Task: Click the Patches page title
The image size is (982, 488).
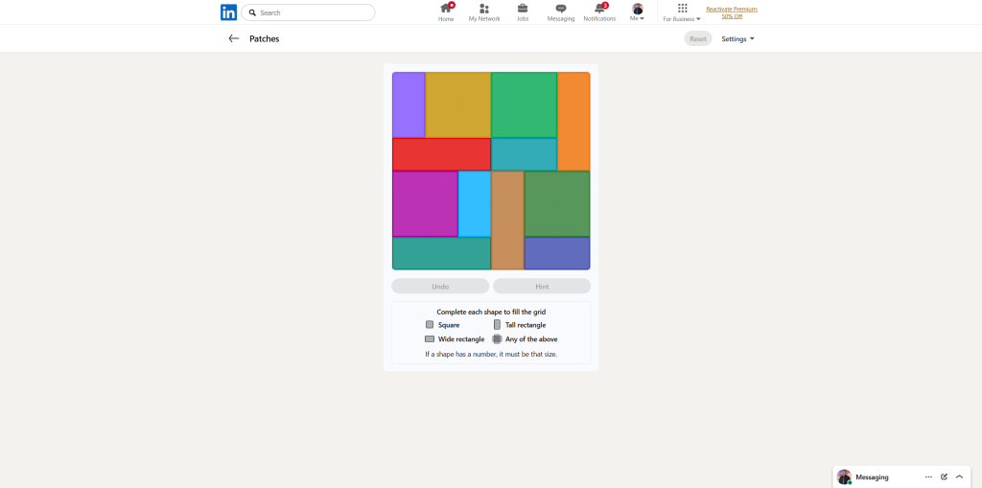Action: [265, 39]
